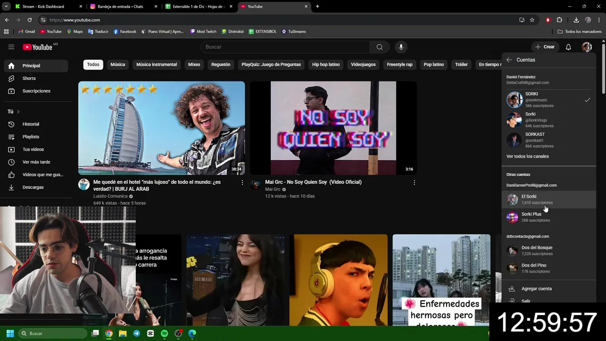Open Google apps grid in bookmarks bar
This screenshot has width=606, height=341.
pyautogui.click(x=6, y=31)
